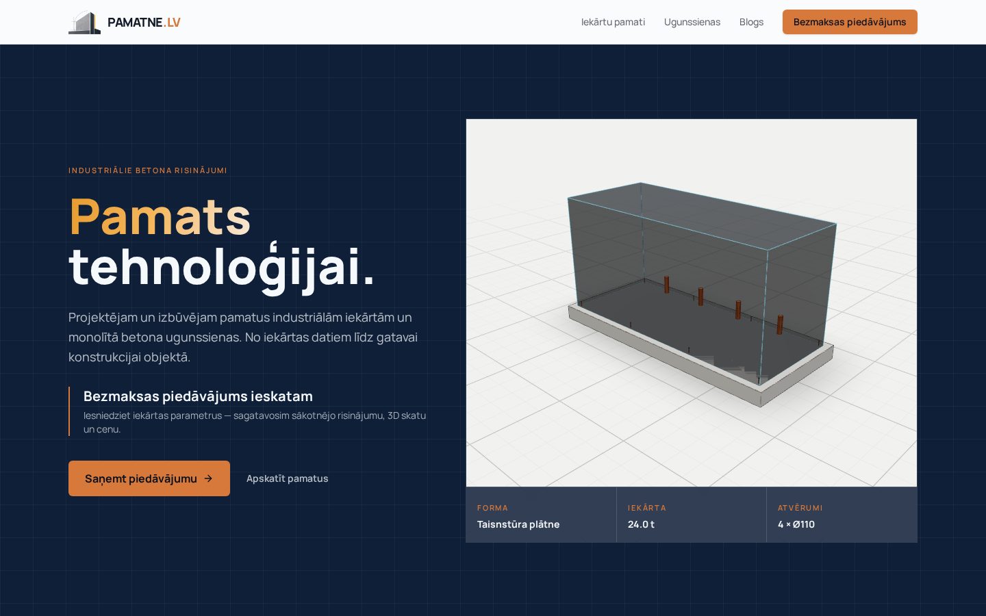The width and height of the screenshot is (986, 616).
Task: Click the 3D foundation model viewer
Action: tap(692, 303)
